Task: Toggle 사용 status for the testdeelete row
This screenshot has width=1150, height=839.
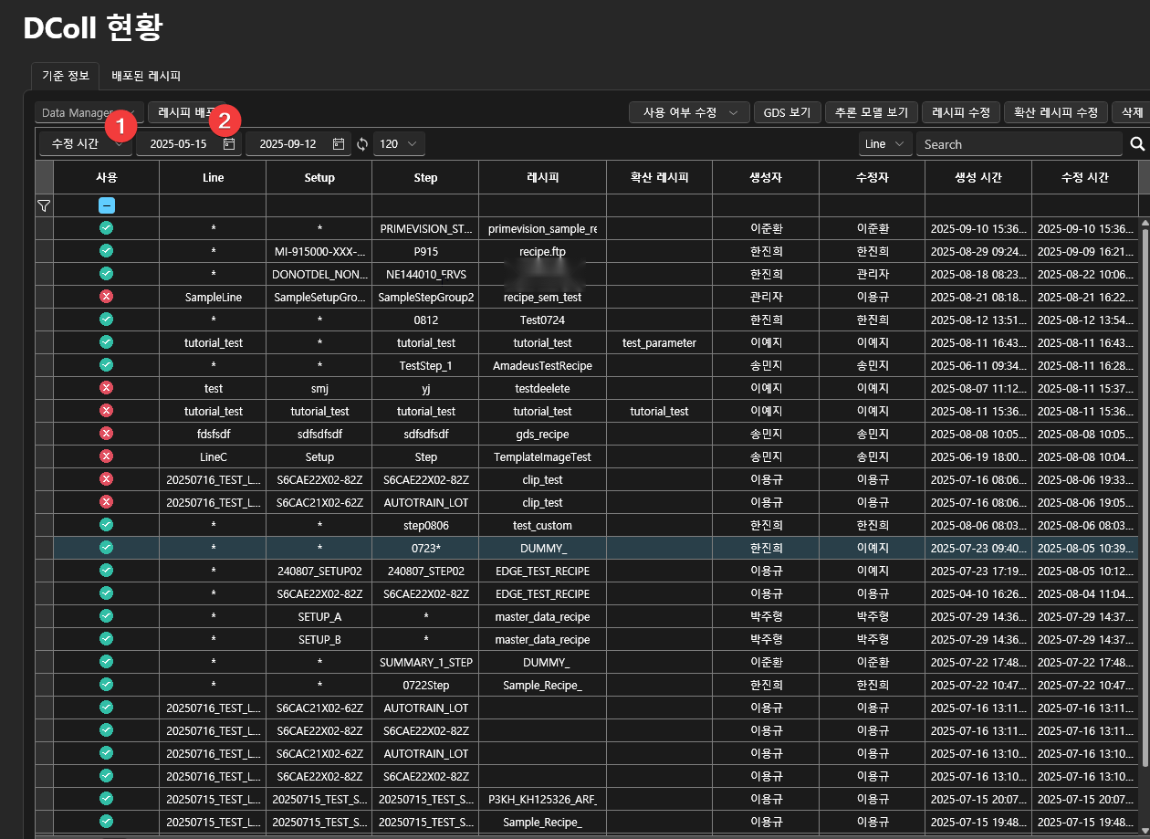Action: 106,388
